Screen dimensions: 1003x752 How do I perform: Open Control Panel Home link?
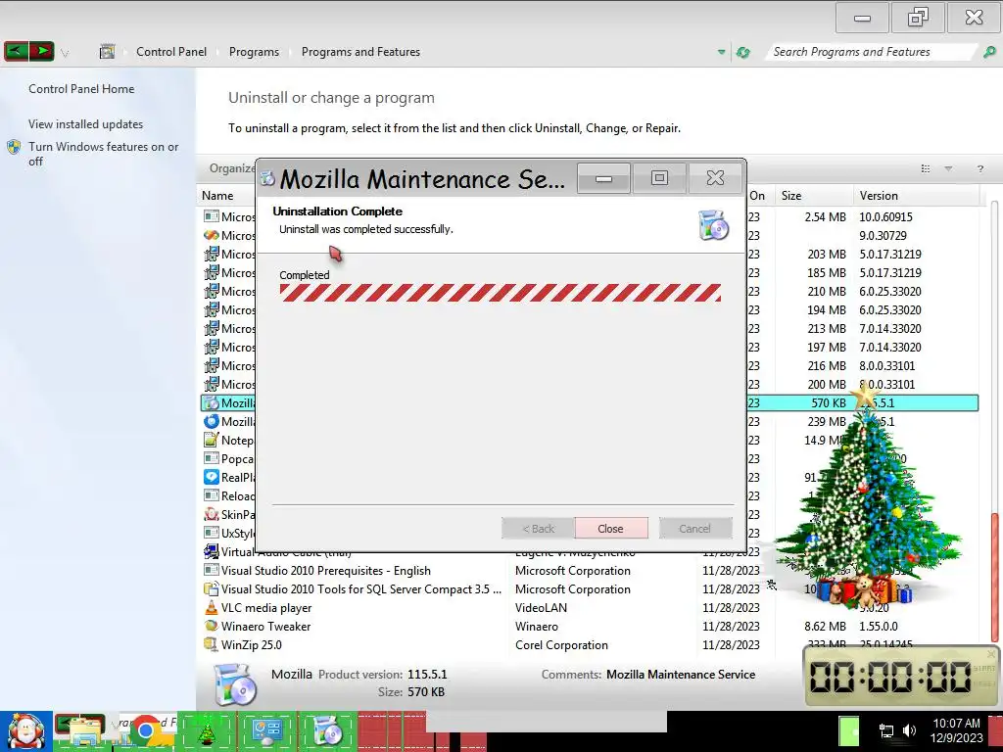click(x=81, y=89)
